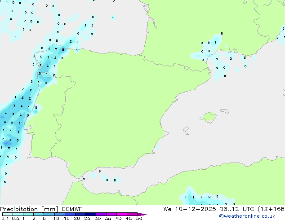Pick the 1–2 mm cyan legend swatch

coord(28,214)
